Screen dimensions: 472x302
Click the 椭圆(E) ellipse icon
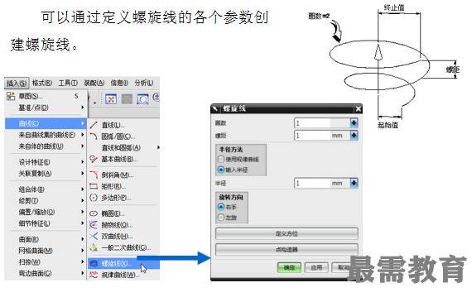pos(94,213)
